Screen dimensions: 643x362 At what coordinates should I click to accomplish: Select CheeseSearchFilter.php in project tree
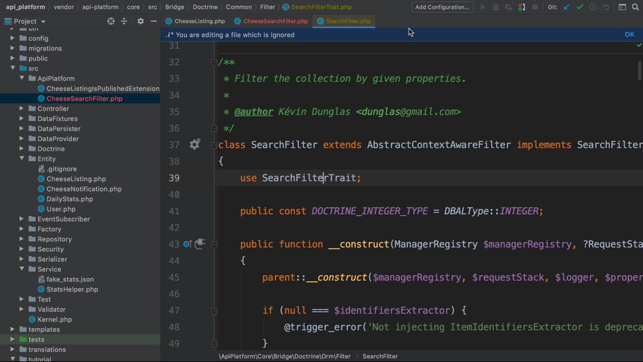pyautogui.click(x=85, y=99)
